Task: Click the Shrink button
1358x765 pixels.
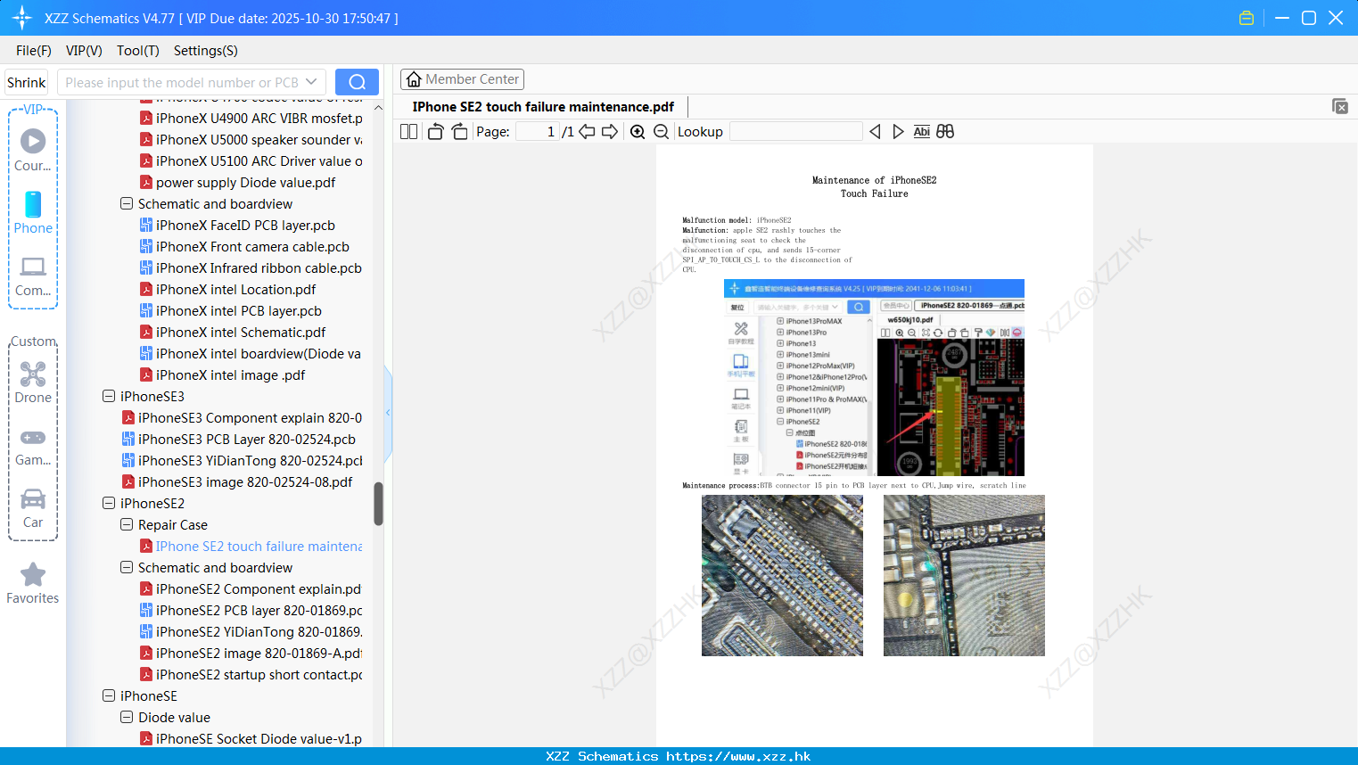Action: pos(27,82)
